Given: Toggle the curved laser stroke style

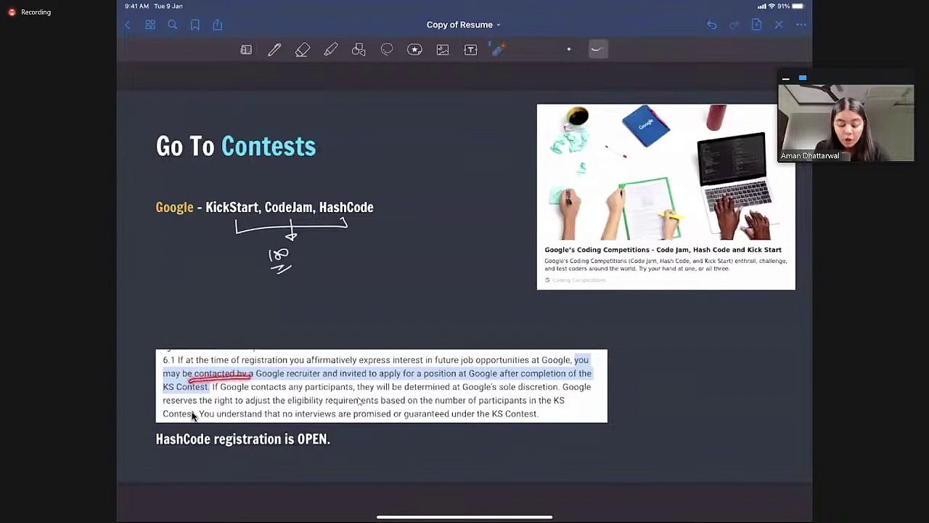Looking at the screenshot, I should 597,49.
